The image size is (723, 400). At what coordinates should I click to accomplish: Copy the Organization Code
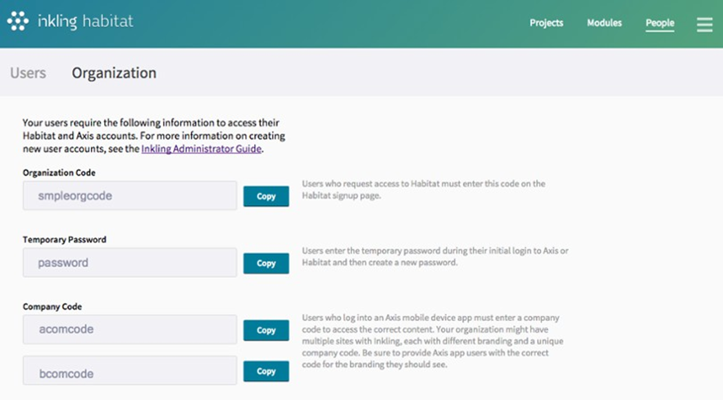click(266, 196)
